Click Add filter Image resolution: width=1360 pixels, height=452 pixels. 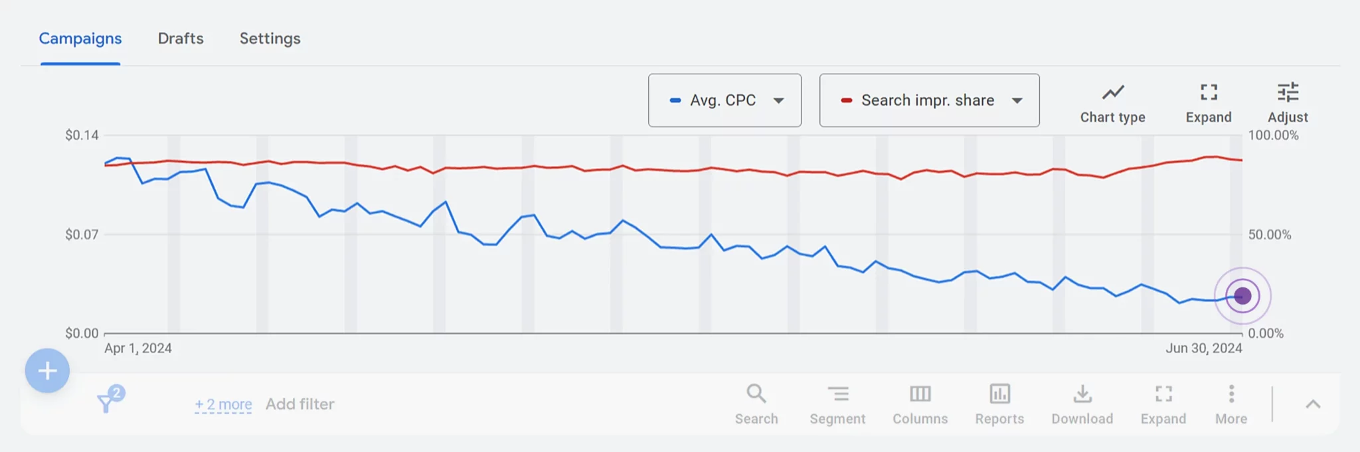[299, 404]
